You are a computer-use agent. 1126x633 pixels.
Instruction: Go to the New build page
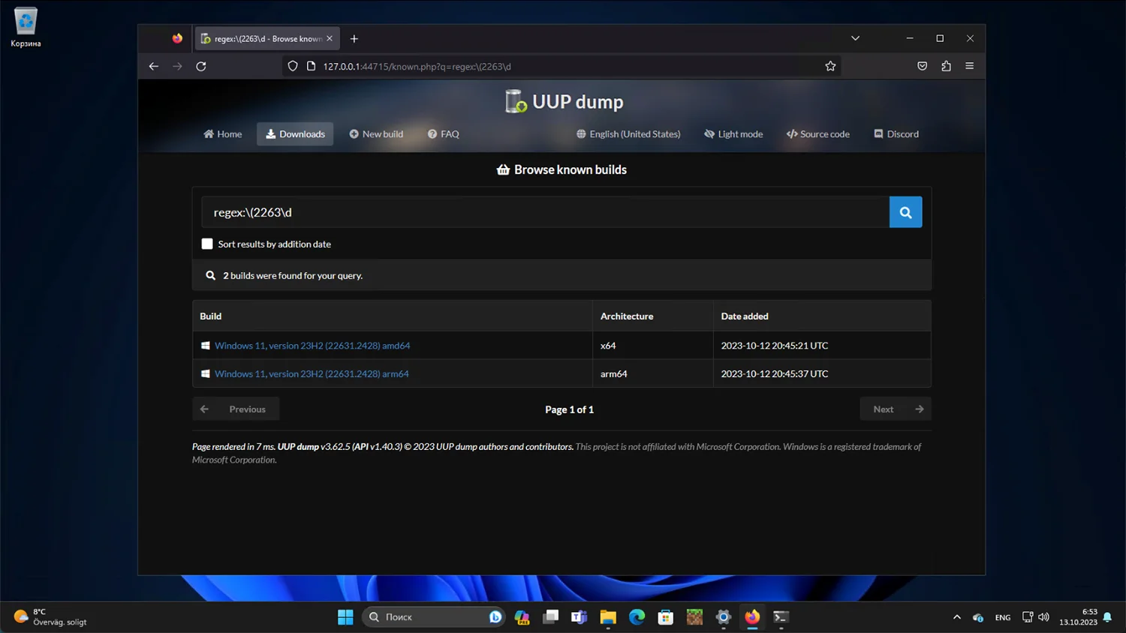[376, 134]
